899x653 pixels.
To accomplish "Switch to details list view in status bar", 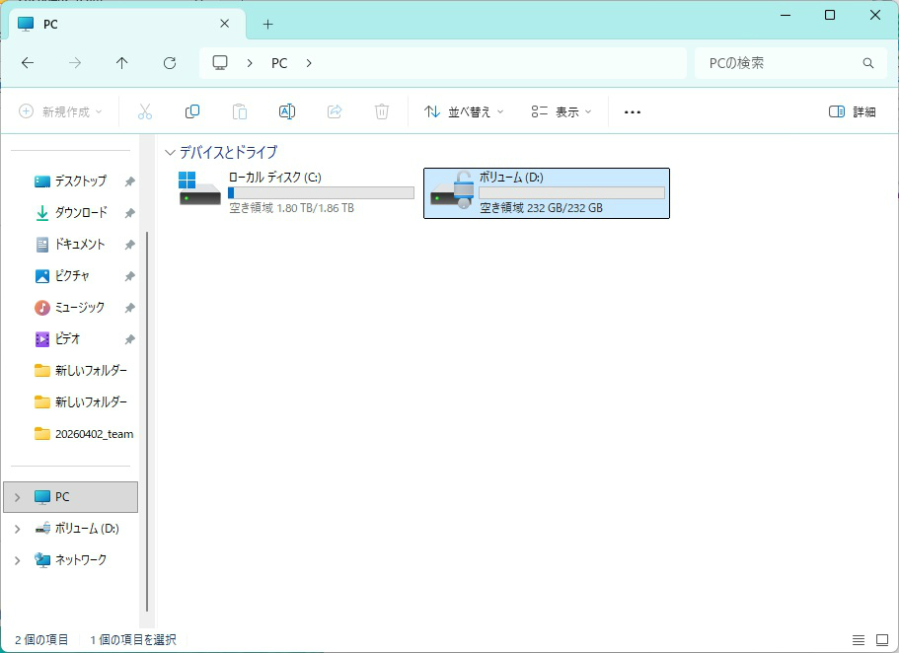I will (859, 640).
